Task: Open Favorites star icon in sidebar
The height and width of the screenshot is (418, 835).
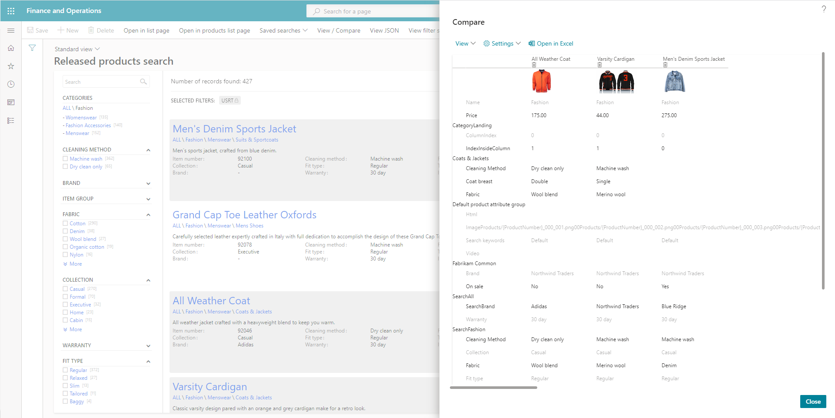Action: pos(11,66)
